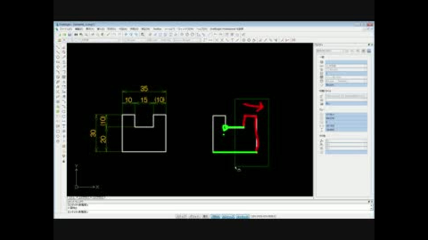Screen dimensions: 428x240
Task: Click the Save icon in the top toolbar
Action: point(70,35)
